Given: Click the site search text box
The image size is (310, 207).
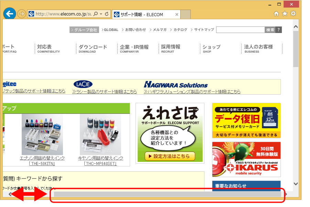Looking at the screenshot, I should (240, 30).
